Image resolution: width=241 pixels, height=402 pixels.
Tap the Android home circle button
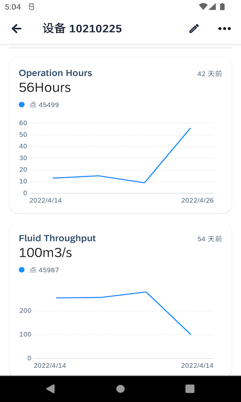tap(120, 389)
